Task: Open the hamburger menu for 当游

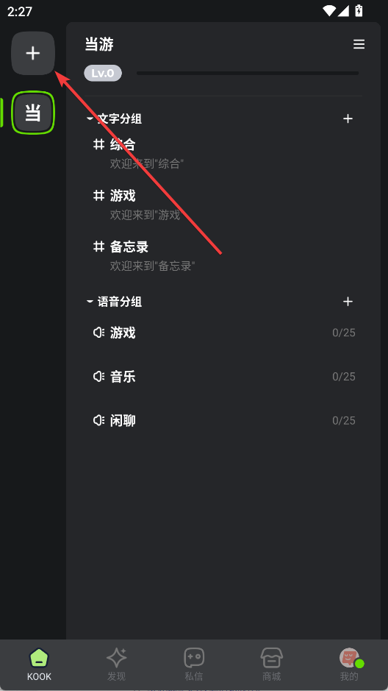Action: [359, 44]
